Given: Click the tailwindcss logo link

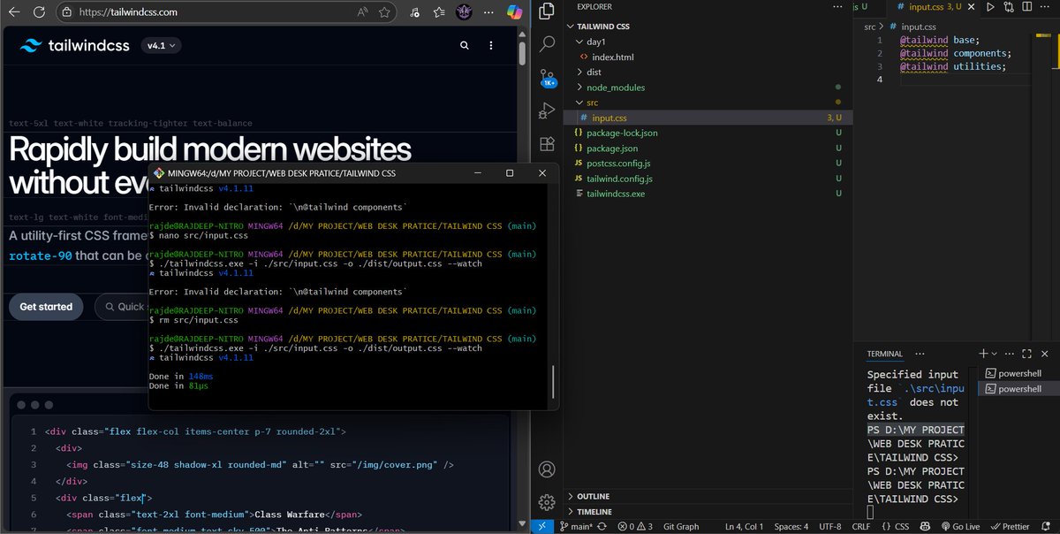Looking at the screenshot, I should pos(75,45).
